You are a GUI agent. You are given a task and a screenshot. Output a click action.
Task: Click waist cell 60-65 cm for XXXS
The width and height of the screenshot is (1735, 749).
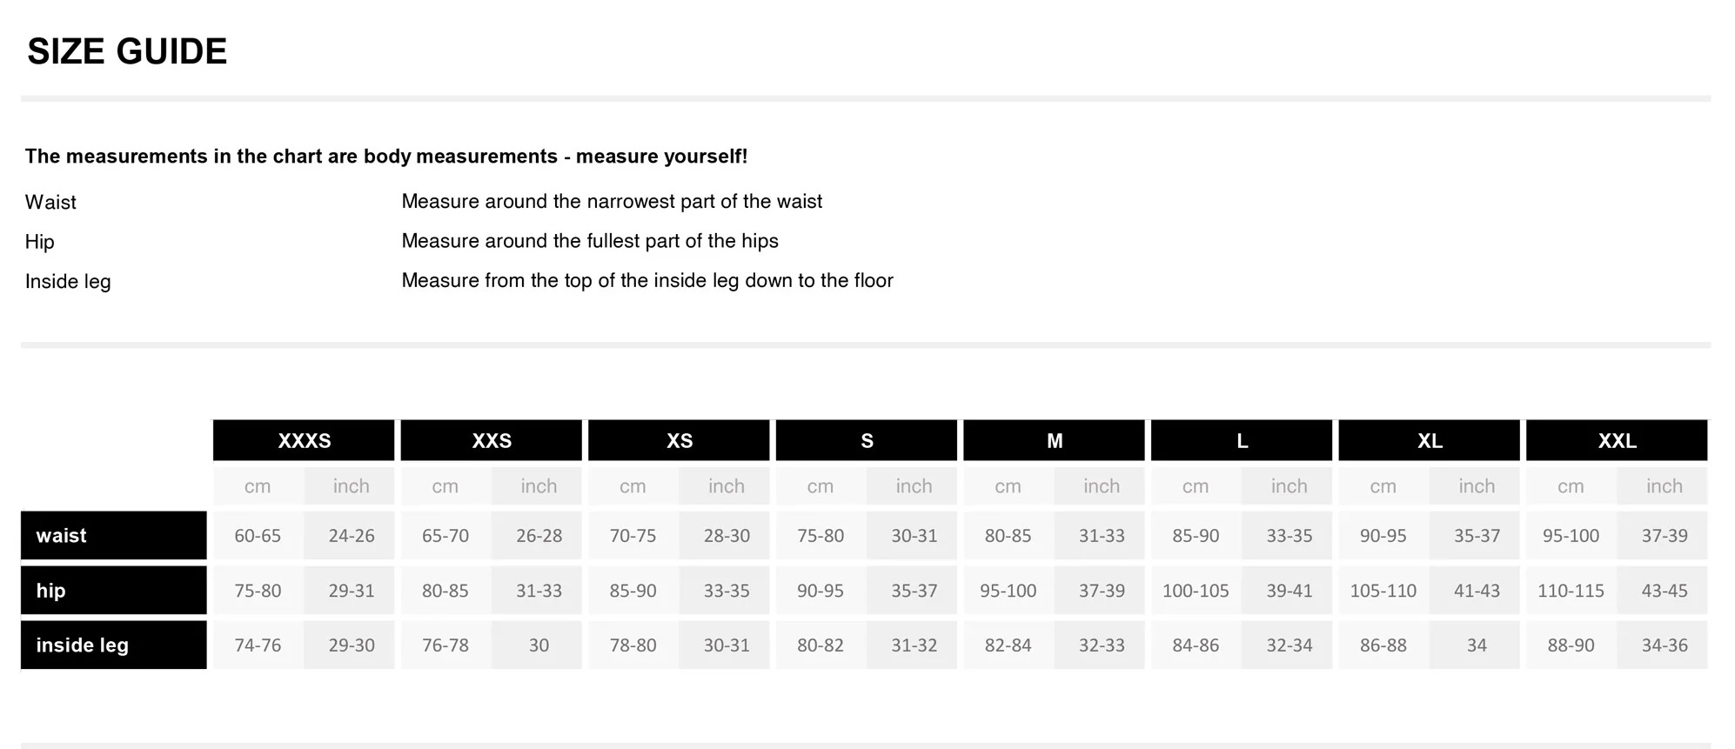pos(258,535)
